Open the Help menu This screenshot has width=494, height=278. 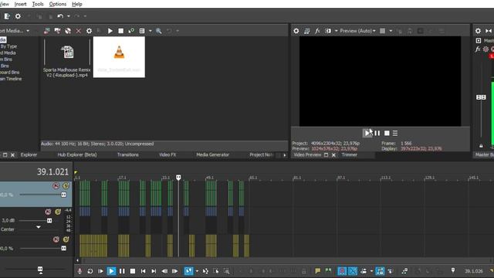(x=77, y=4)
